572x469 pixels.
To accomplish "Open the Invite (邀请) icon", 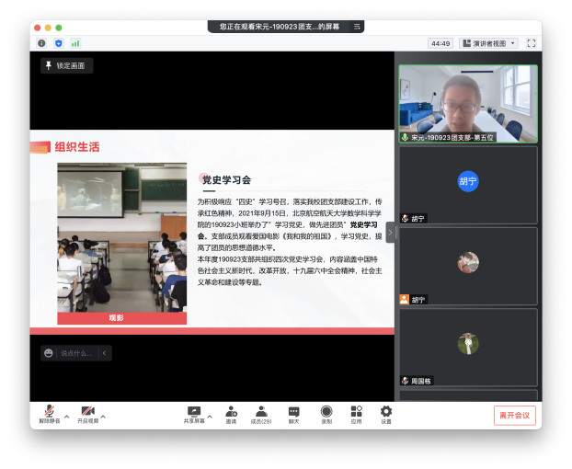I will click(231, 413).
